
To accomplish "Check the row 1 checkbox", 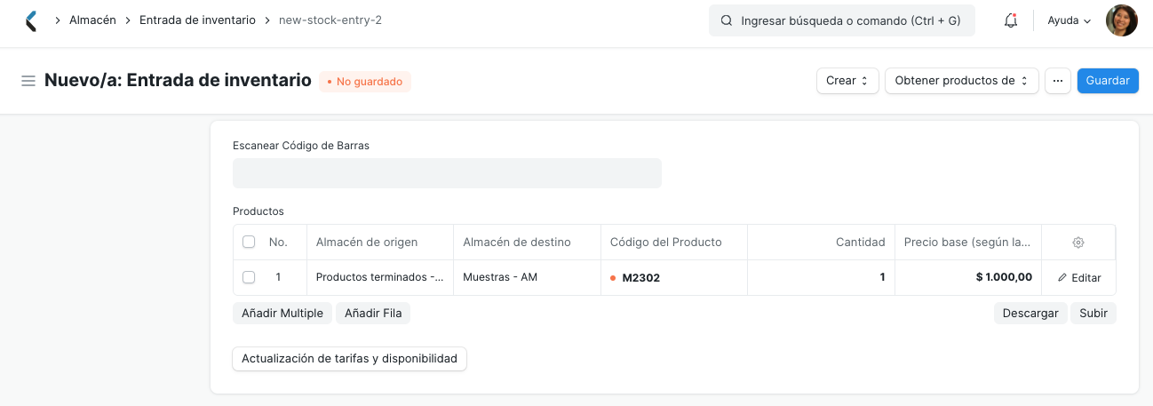I will (249, 277).
